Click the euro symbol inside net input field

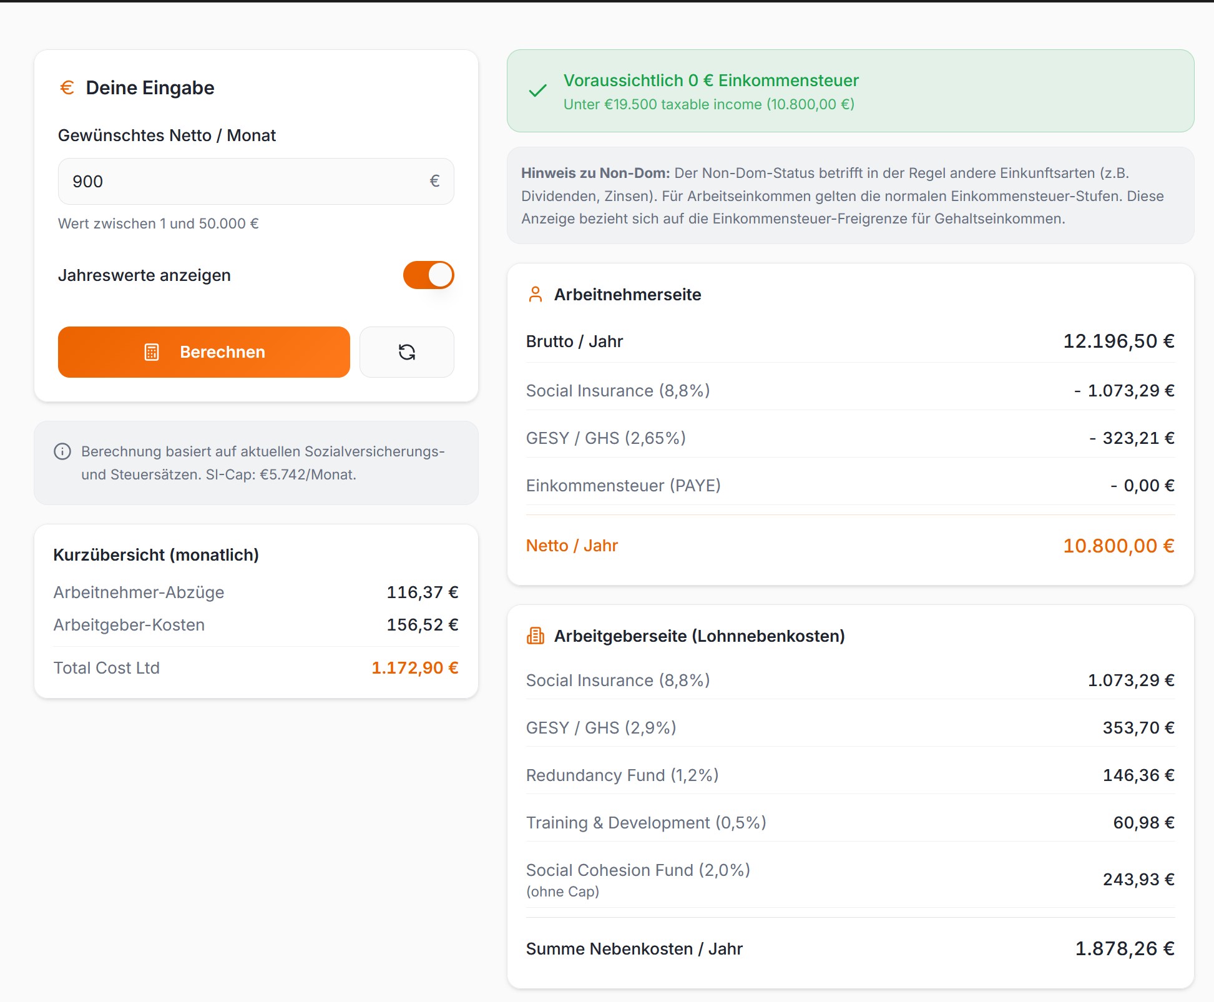point(434,181)
